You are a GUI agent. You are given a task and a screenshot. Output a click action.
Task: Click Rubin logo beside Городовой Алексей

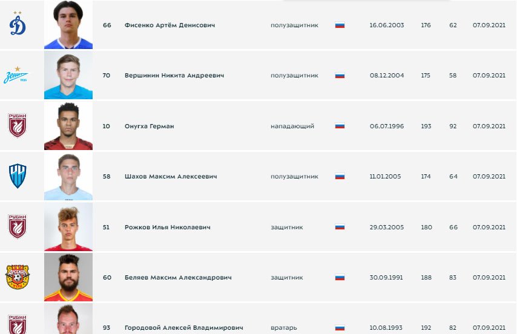(18, 324)
